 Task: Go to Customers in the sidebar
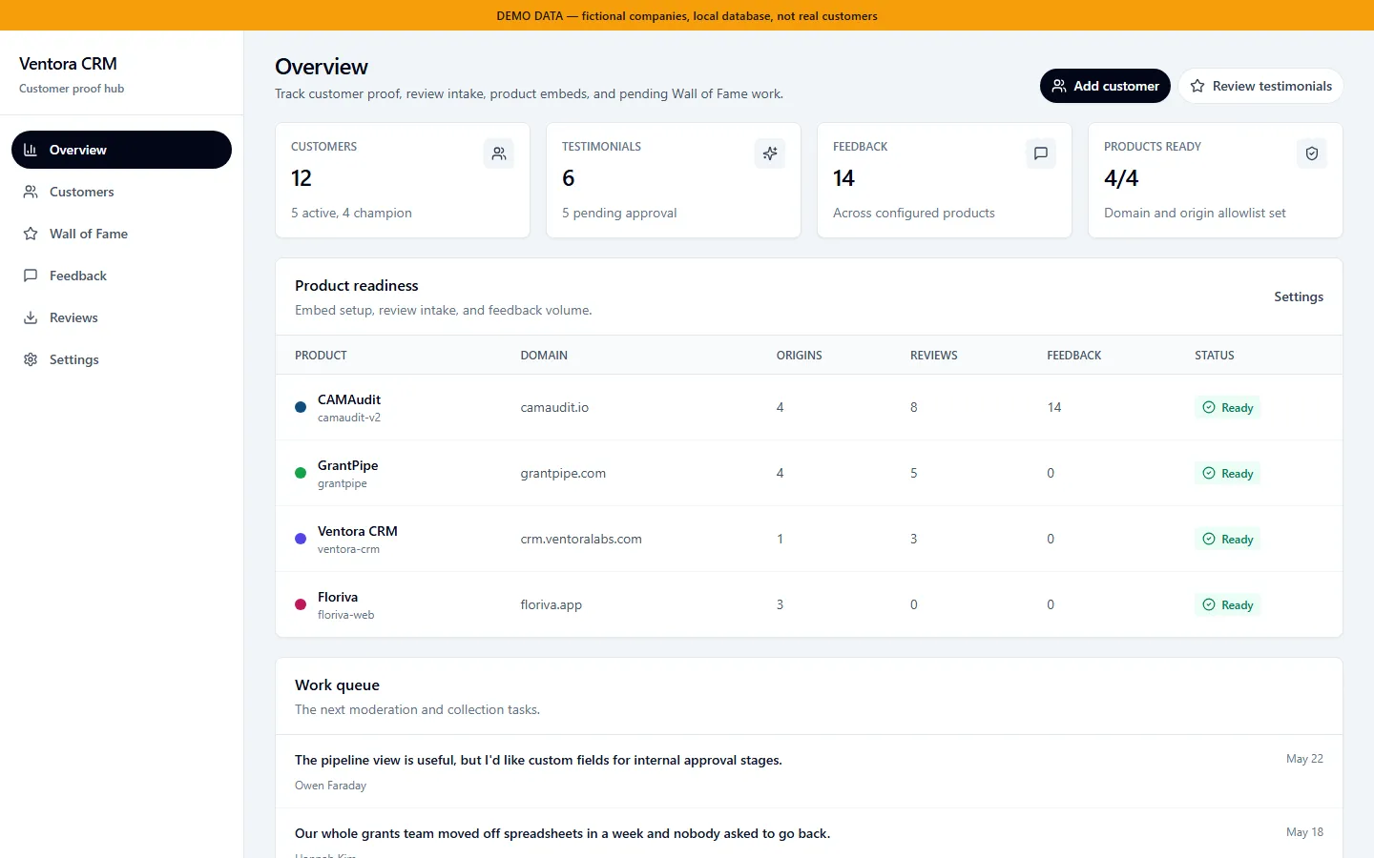pos(121,192)
